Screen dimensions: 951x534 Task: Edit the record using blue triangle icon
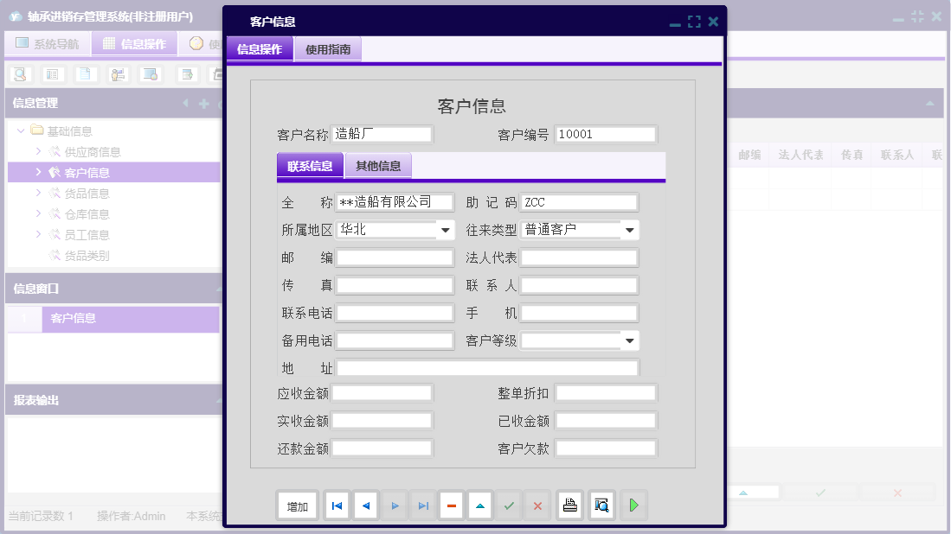click(x=479, y=505)
